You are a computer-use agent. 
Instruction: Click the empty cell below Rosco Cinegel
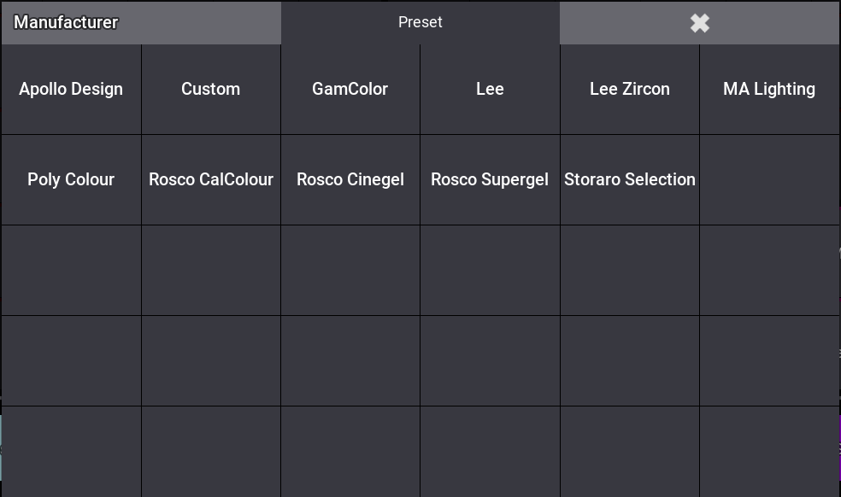[350, 271]
